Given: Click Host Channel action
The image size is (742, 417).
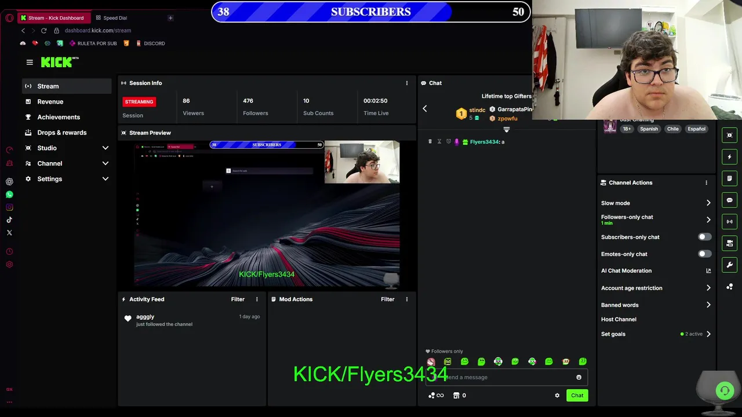Looking at the screenshot, I should pyautogui.click(x=619, y=320).
